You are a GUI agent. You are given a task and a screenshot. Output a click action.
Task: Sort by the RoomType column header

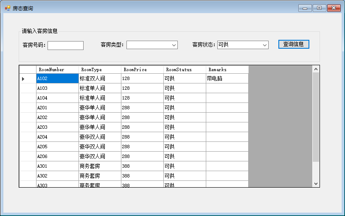point(100,69)
